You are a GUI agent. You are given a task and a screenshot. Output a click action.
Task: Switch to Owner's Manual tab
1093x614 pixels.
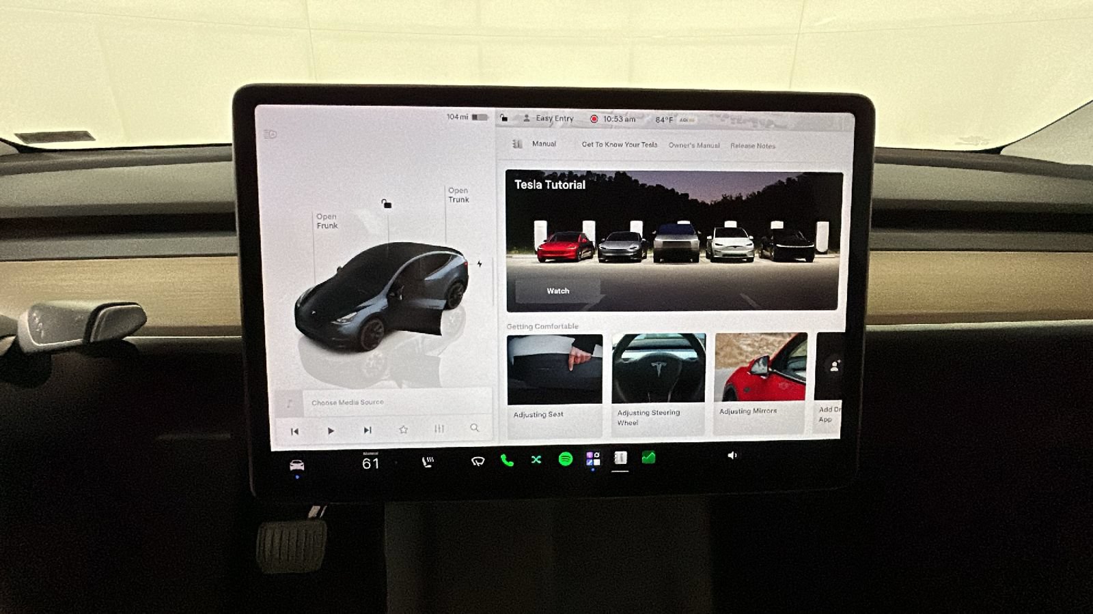694,145
